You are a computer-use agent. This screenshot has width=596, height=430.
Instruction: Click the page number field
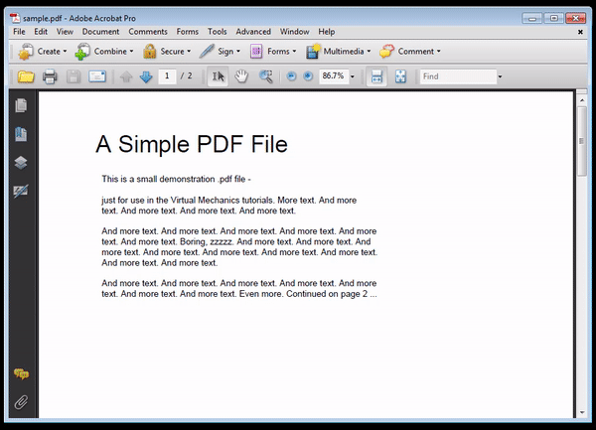tap(167, 76)
